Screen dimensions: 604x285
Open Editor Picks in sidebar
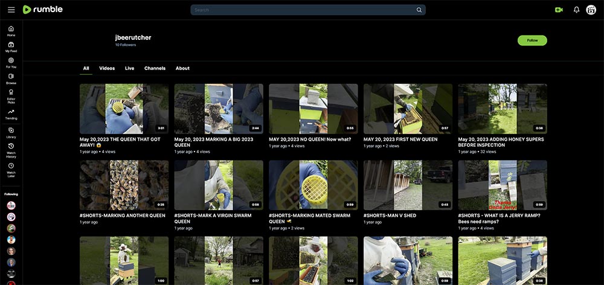point(11,96)
